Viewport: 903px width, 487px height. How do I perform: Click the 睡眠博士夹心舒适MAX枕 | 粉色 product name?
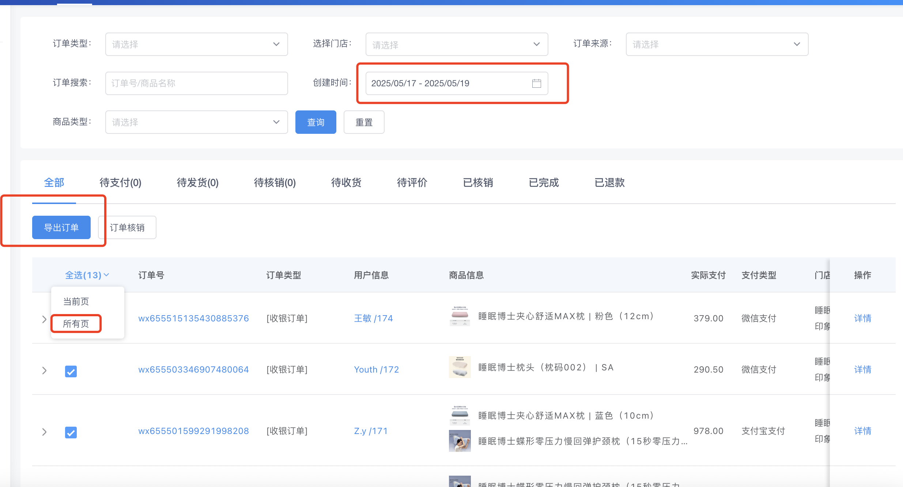point(566,316)
